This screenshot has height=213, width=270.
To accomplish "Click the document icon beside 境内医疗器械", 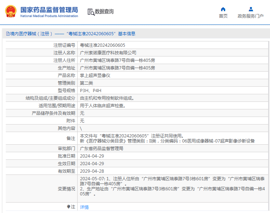I will (8, 33).
